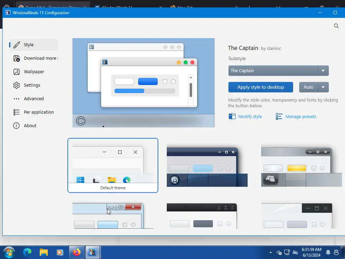Select the gray style with yellow button

[x=301, y=165]
